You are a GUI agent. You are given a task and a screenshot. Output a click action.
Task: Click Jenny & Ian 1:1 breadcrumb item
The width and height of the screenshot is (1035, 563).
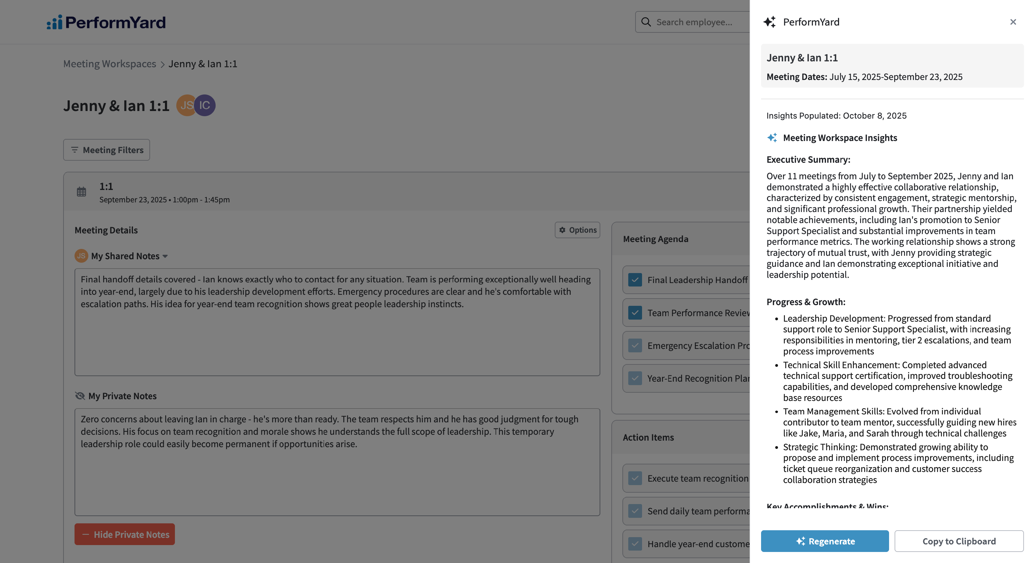(203, 64)
